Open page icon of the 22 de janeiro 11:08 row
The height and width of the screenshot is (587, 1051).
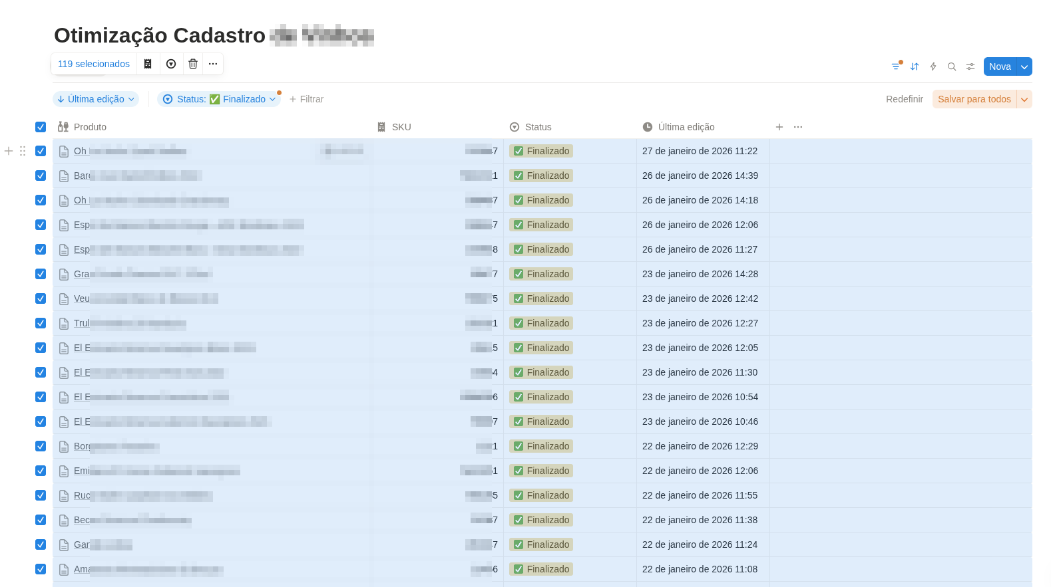(64, 570)
